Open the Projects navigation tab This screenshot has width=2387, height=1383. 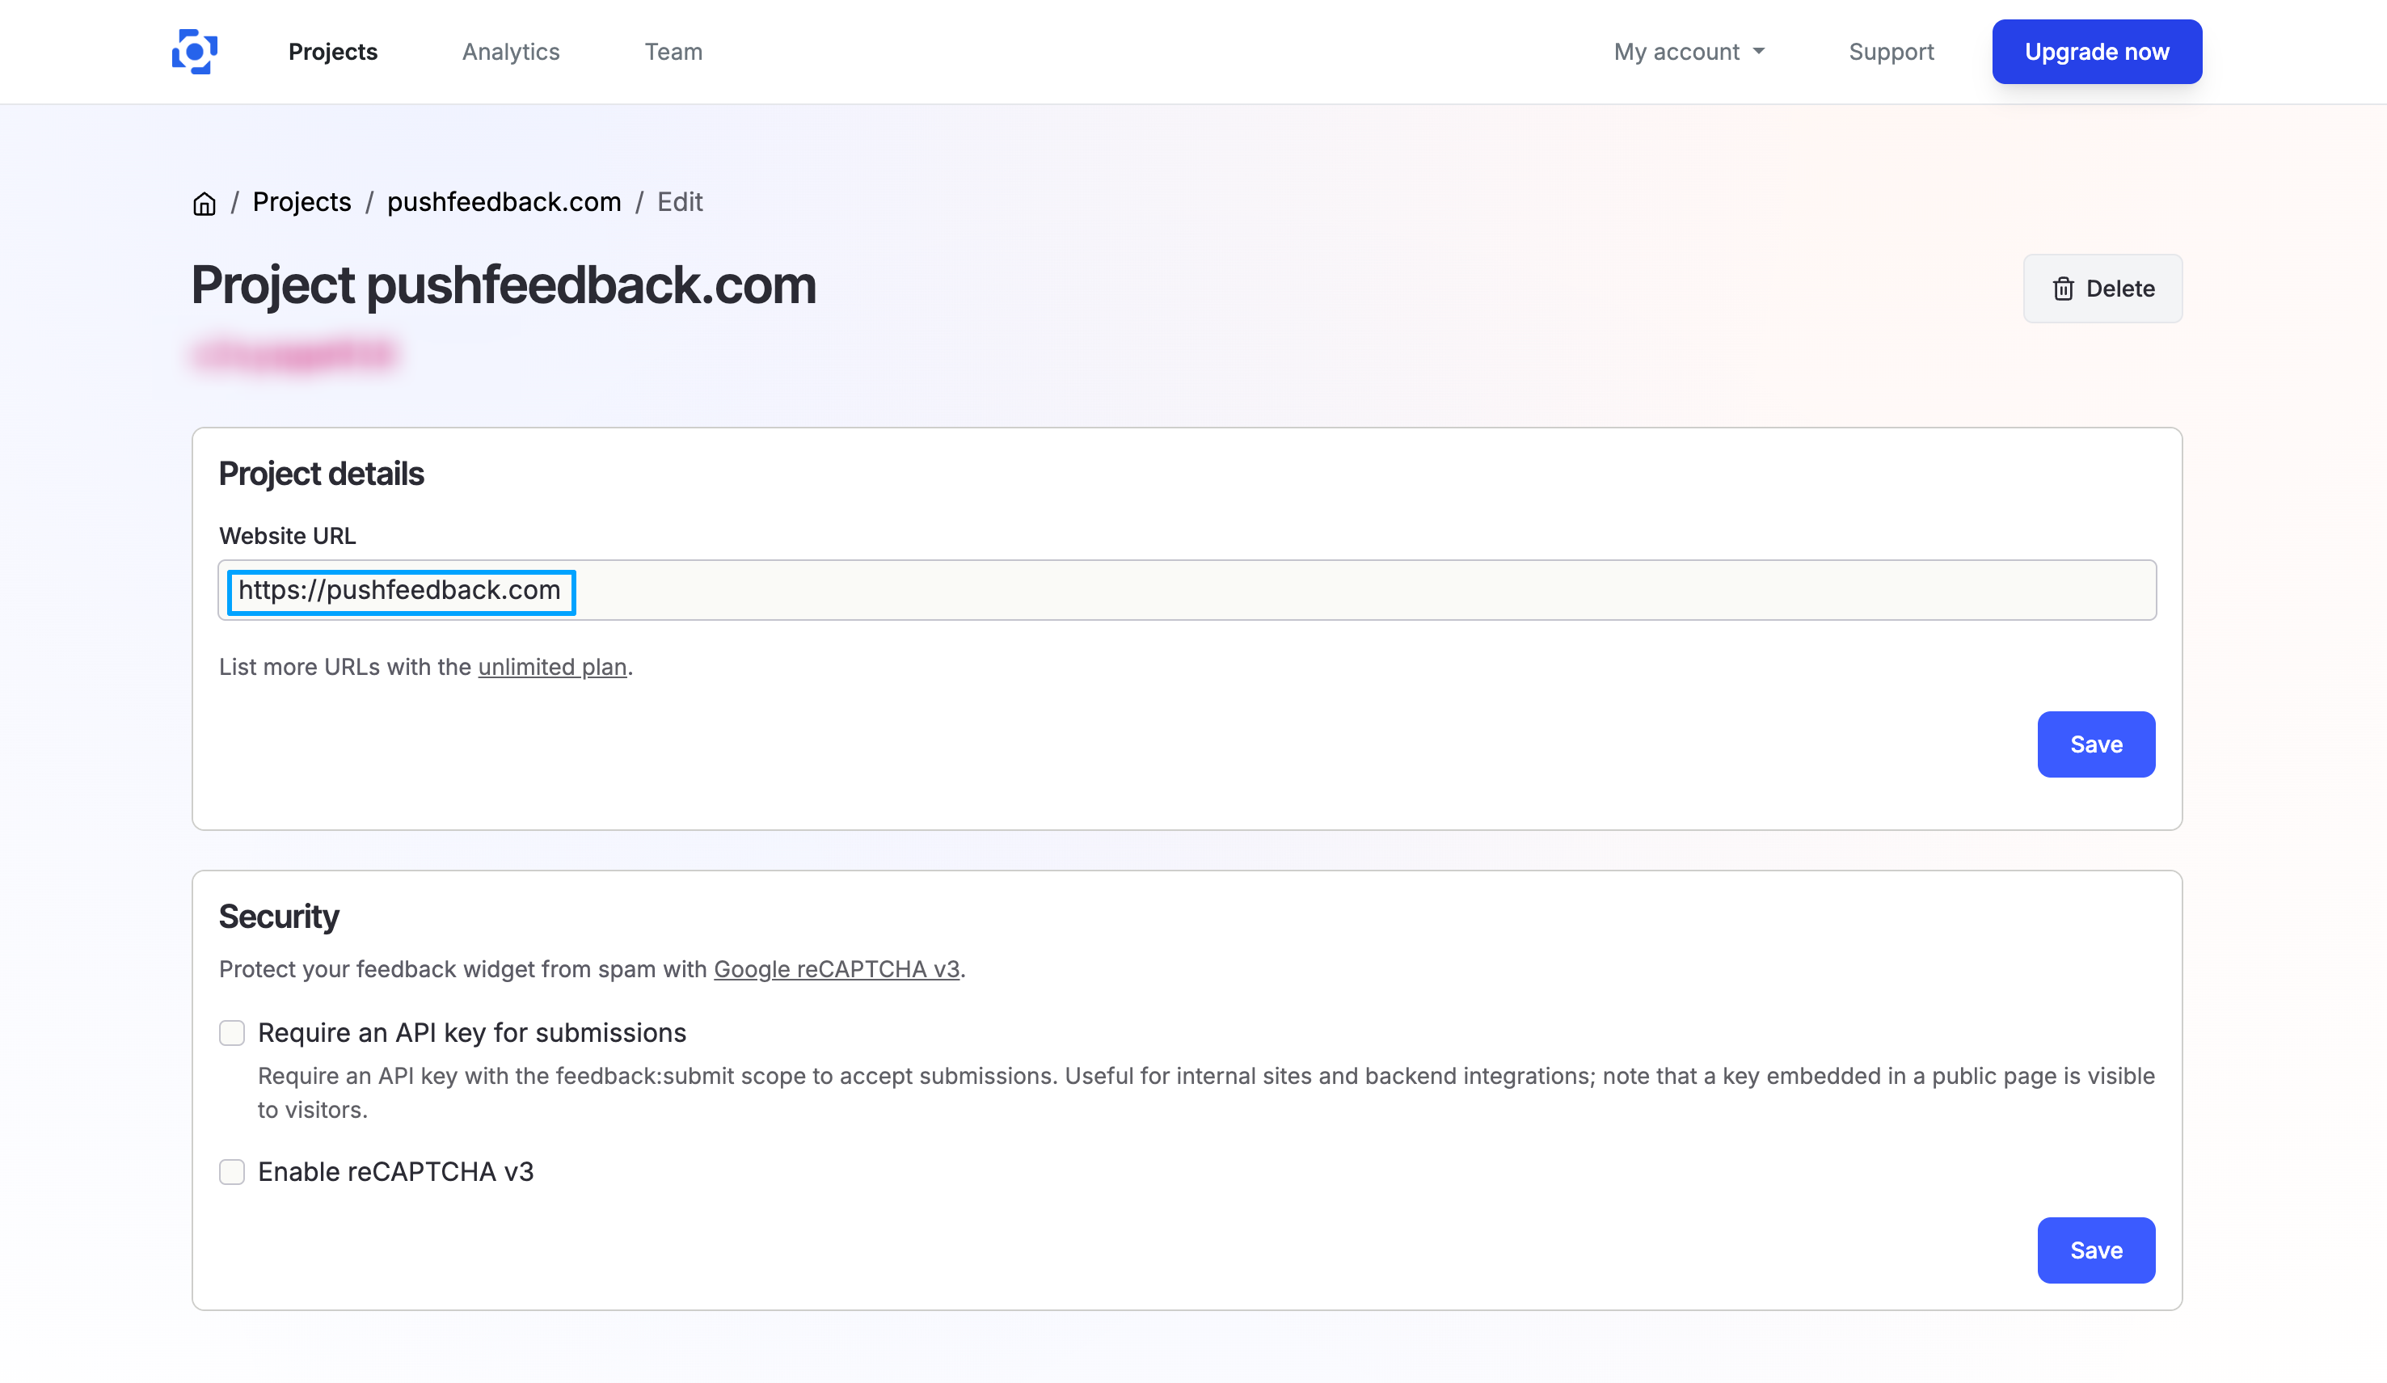(x=332, y=51)
